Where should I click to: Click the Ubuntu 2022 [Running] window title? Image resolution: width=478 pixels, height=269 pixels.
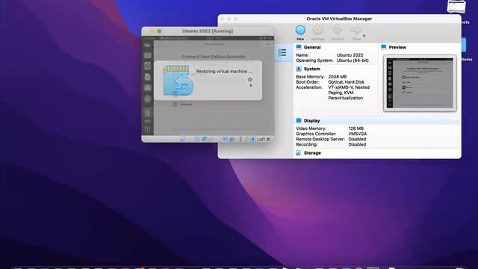pos(208,31)
